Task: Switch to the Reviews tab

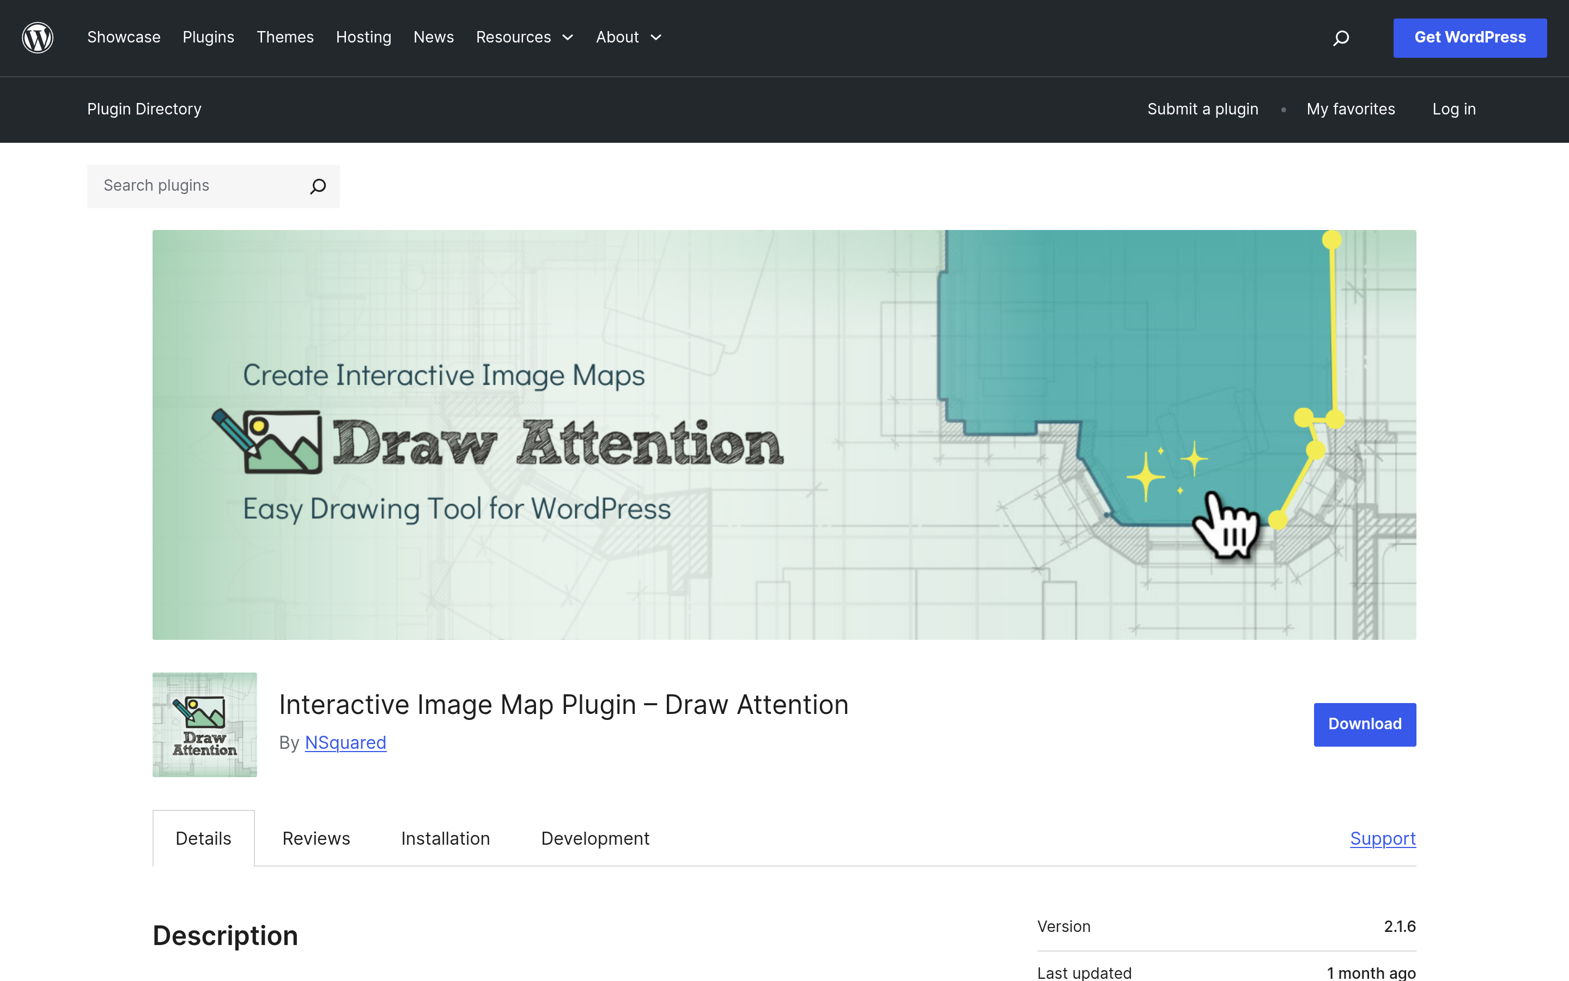Action: [317, 838]
